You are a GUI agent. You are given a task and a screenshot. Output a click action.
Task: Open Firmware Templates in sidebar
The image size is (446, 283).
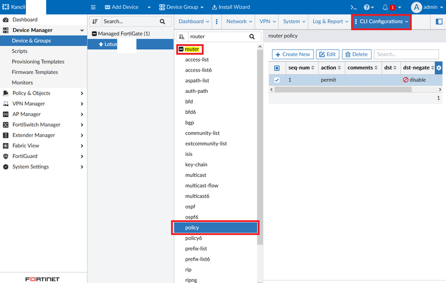(35, 72)
